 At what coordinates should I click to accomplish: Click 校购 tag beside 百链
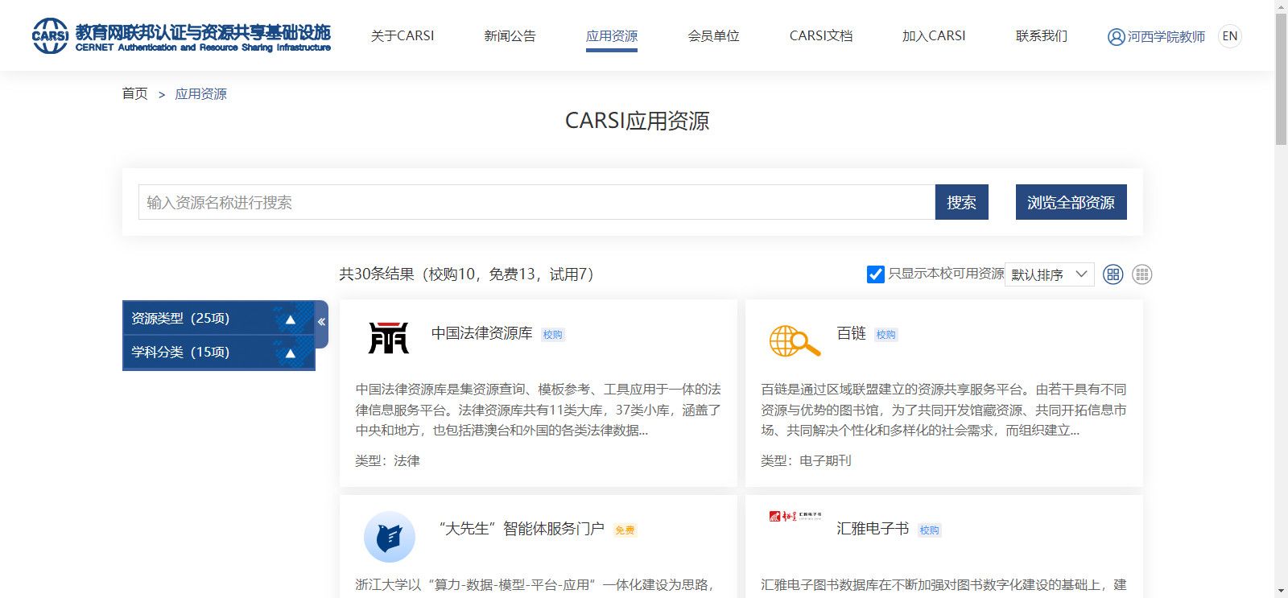(x=886, y=335)
